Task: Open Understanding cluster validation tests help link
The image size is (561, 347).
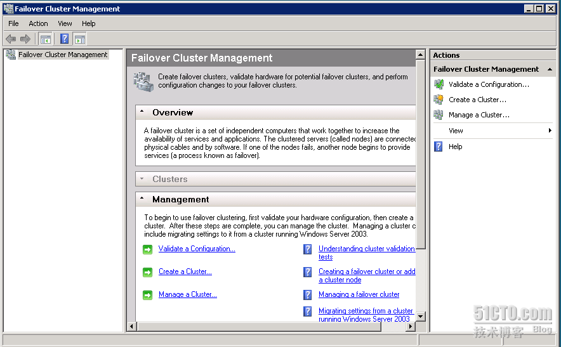Action: pyautogui.click(x=367, y=252)
